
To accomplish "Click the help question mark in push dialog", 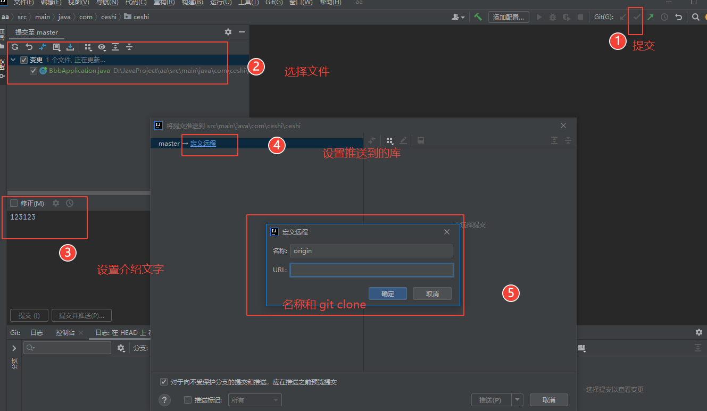I will [165, 400].
